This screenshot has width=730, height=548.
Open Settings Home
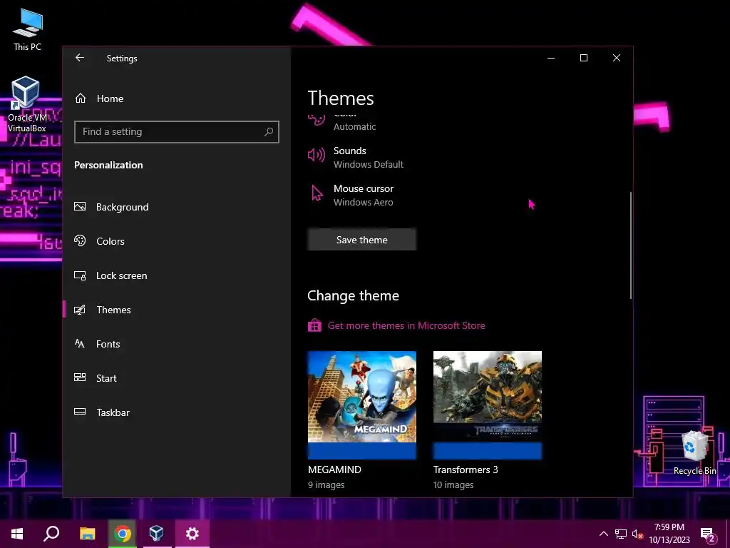[110, 98]
